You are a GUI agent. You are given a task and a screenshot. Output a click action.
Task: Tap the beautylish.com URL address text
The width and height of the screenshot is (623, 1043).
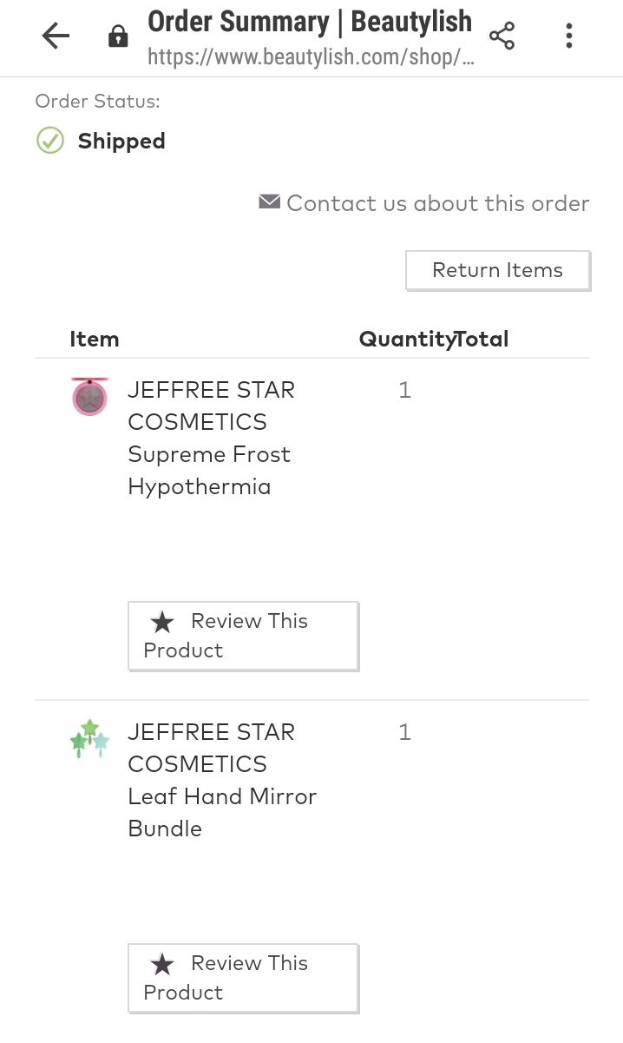point(311,57)
